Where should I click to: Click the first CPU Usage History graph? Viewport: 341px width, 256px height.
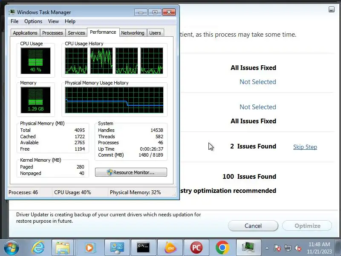pyautogui.click(x=76, y=61)
